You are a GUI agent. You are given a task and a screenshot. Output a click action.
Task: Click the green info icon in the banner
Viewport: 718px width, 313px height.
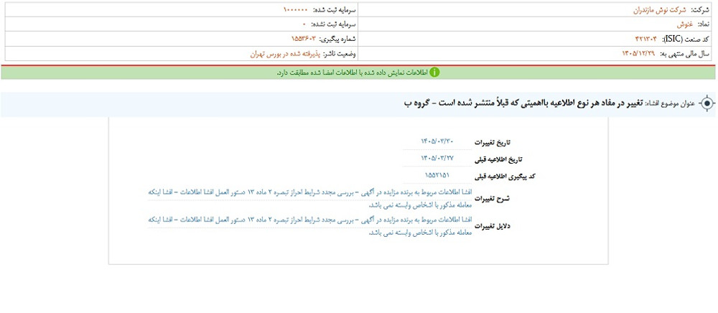pos(434,73)
